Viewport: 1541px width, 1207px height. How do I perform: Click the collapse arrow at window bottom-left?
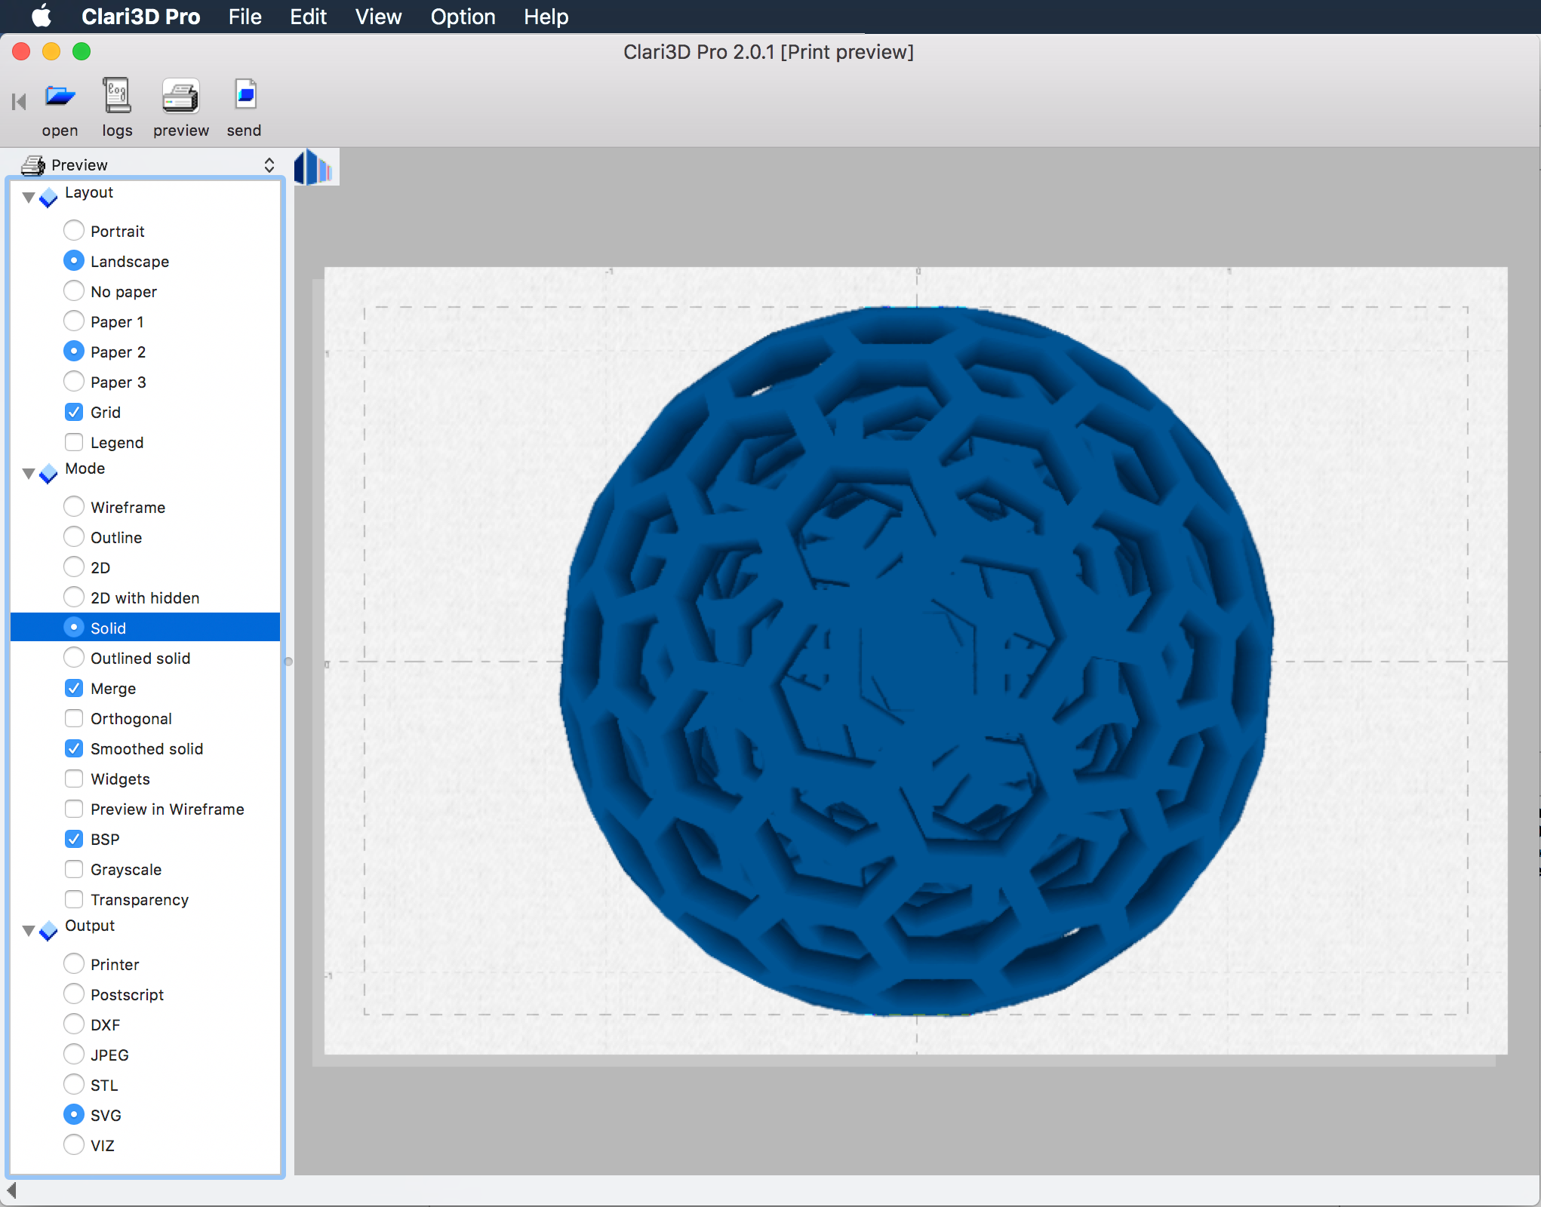click(x=11, y=1190)
